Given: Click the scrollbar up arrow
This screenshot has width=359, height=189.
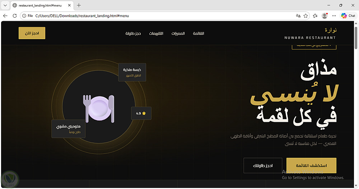Looking at the screenshot, I should pyautogui.click(x=356, y=23).
